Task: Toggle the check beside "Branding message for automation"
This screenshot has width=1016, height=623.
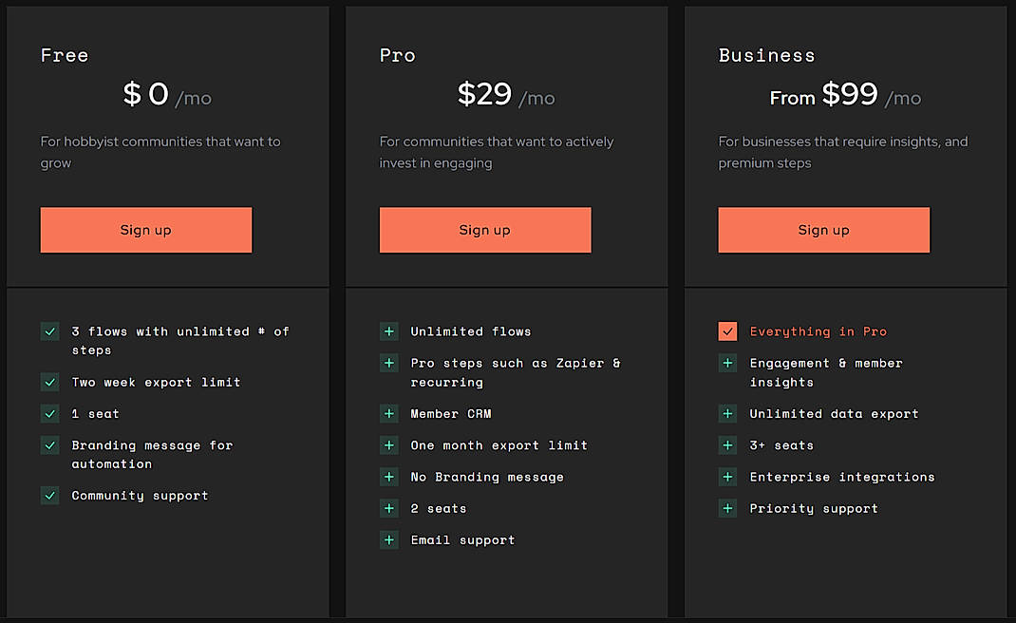Action: coord(49,445)
